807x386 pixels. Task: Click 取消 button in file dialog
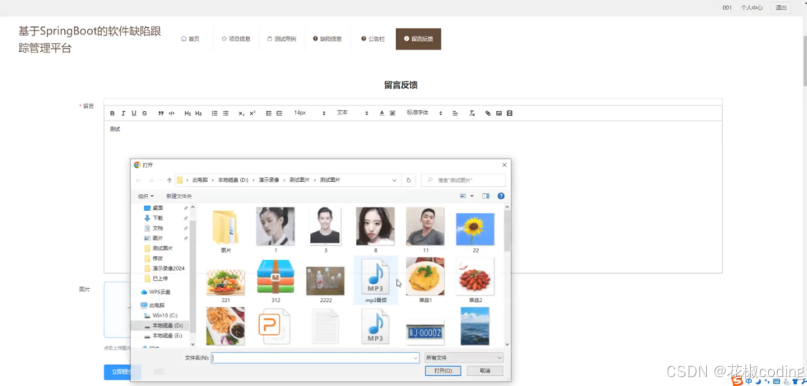(x=484, y=371)
